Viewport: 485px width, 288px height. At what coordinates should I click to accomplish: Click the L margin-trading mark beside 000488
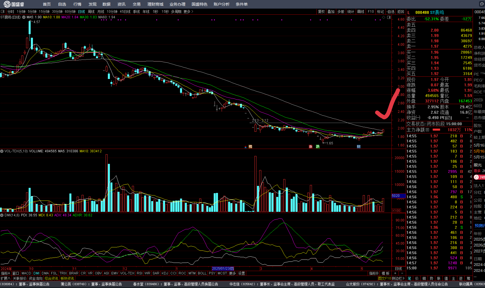coord(409,12)
